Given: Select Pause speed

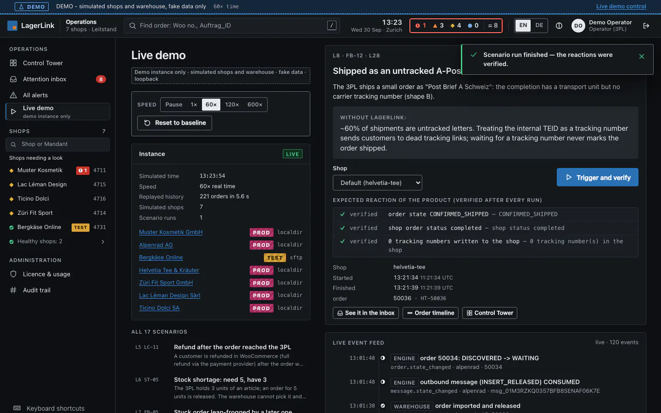Looking at the screenshot, I should click(174, 105).
